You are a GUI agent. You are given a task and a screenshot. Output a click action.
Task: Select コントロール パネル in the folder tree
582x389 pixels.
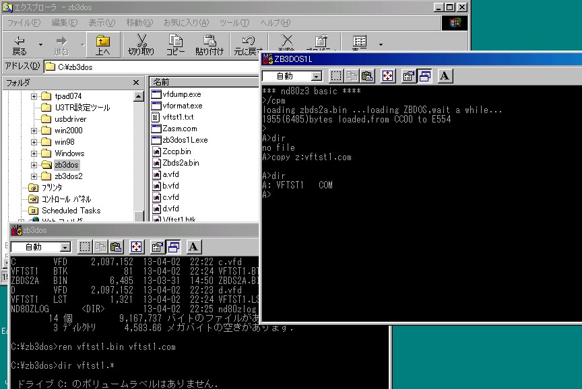[67, 199]
